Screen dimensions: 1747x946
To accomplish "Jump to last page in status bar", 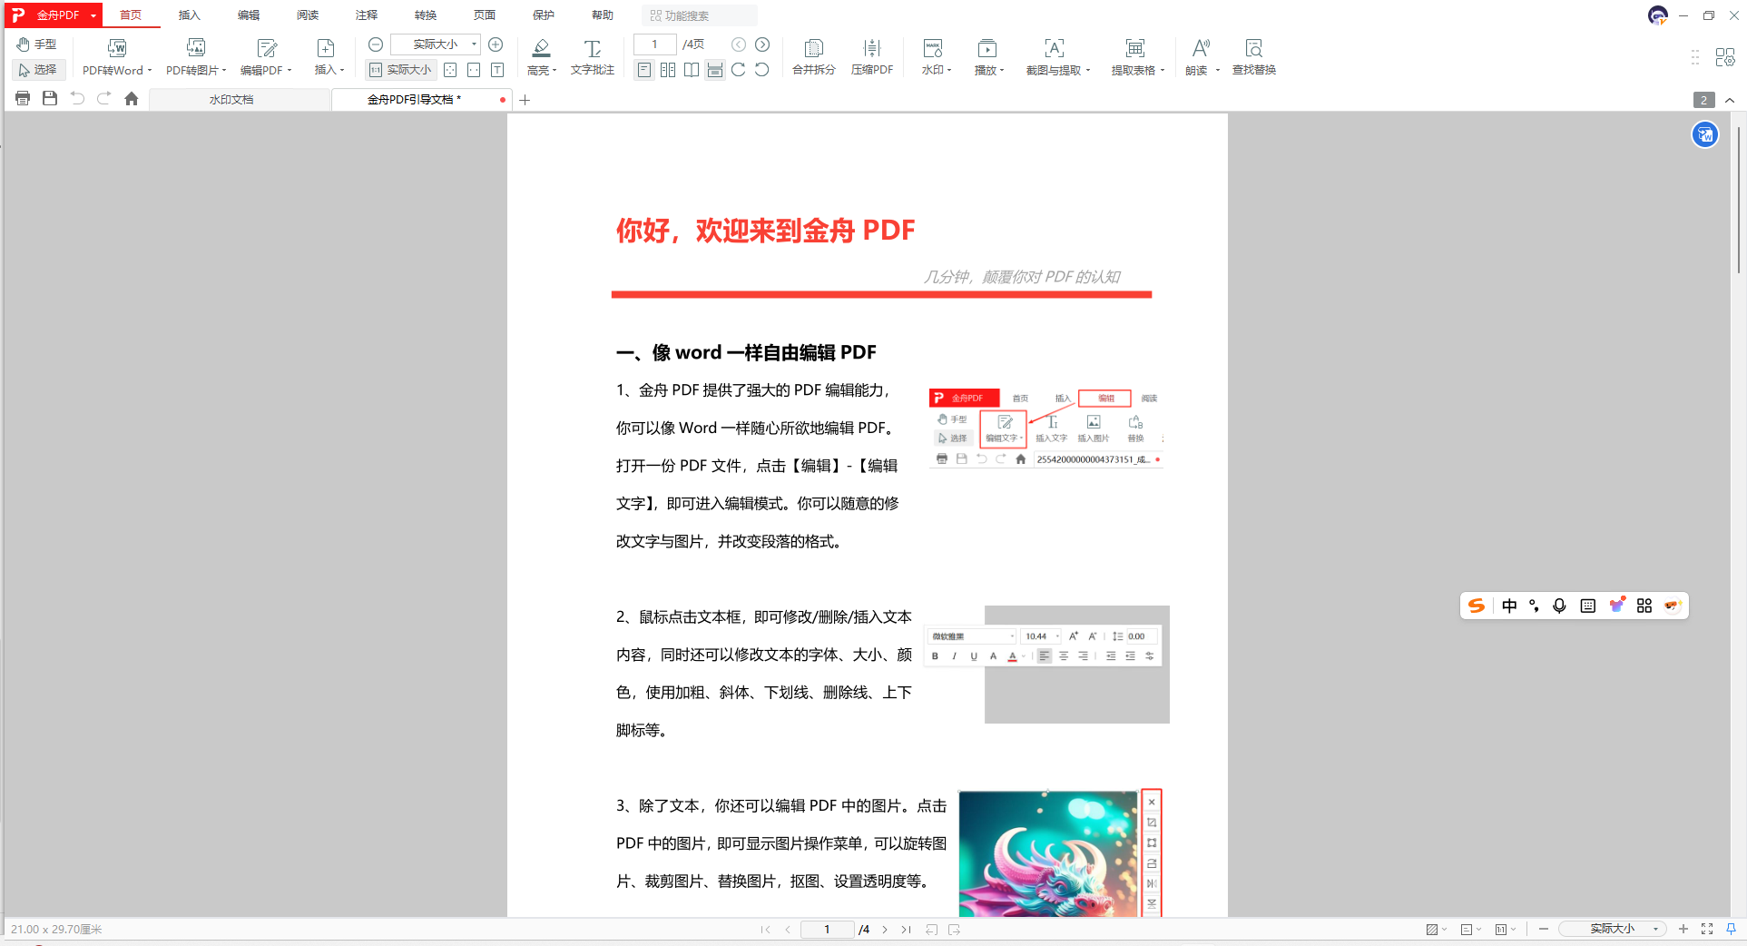I will [906, 930].
